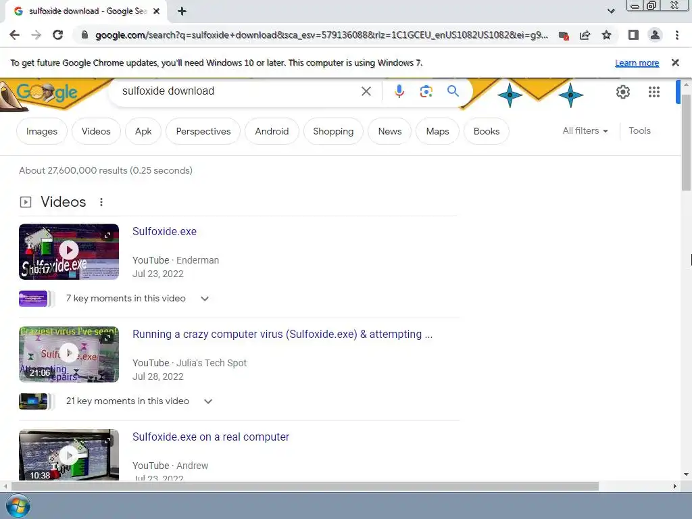Open the Learn more link
Screen dimensions: 692x519
click(637, 63)
